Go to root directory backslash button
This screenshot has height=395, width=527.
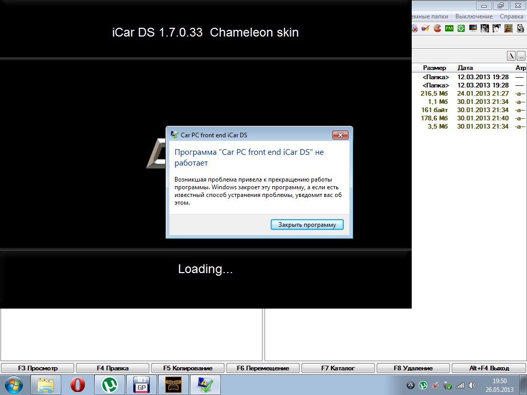(x=511, y=56)
